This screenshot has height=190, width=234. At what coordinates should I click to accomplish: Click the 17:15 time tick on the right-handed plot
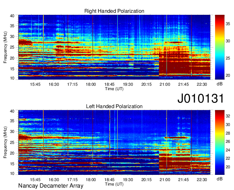72,84
